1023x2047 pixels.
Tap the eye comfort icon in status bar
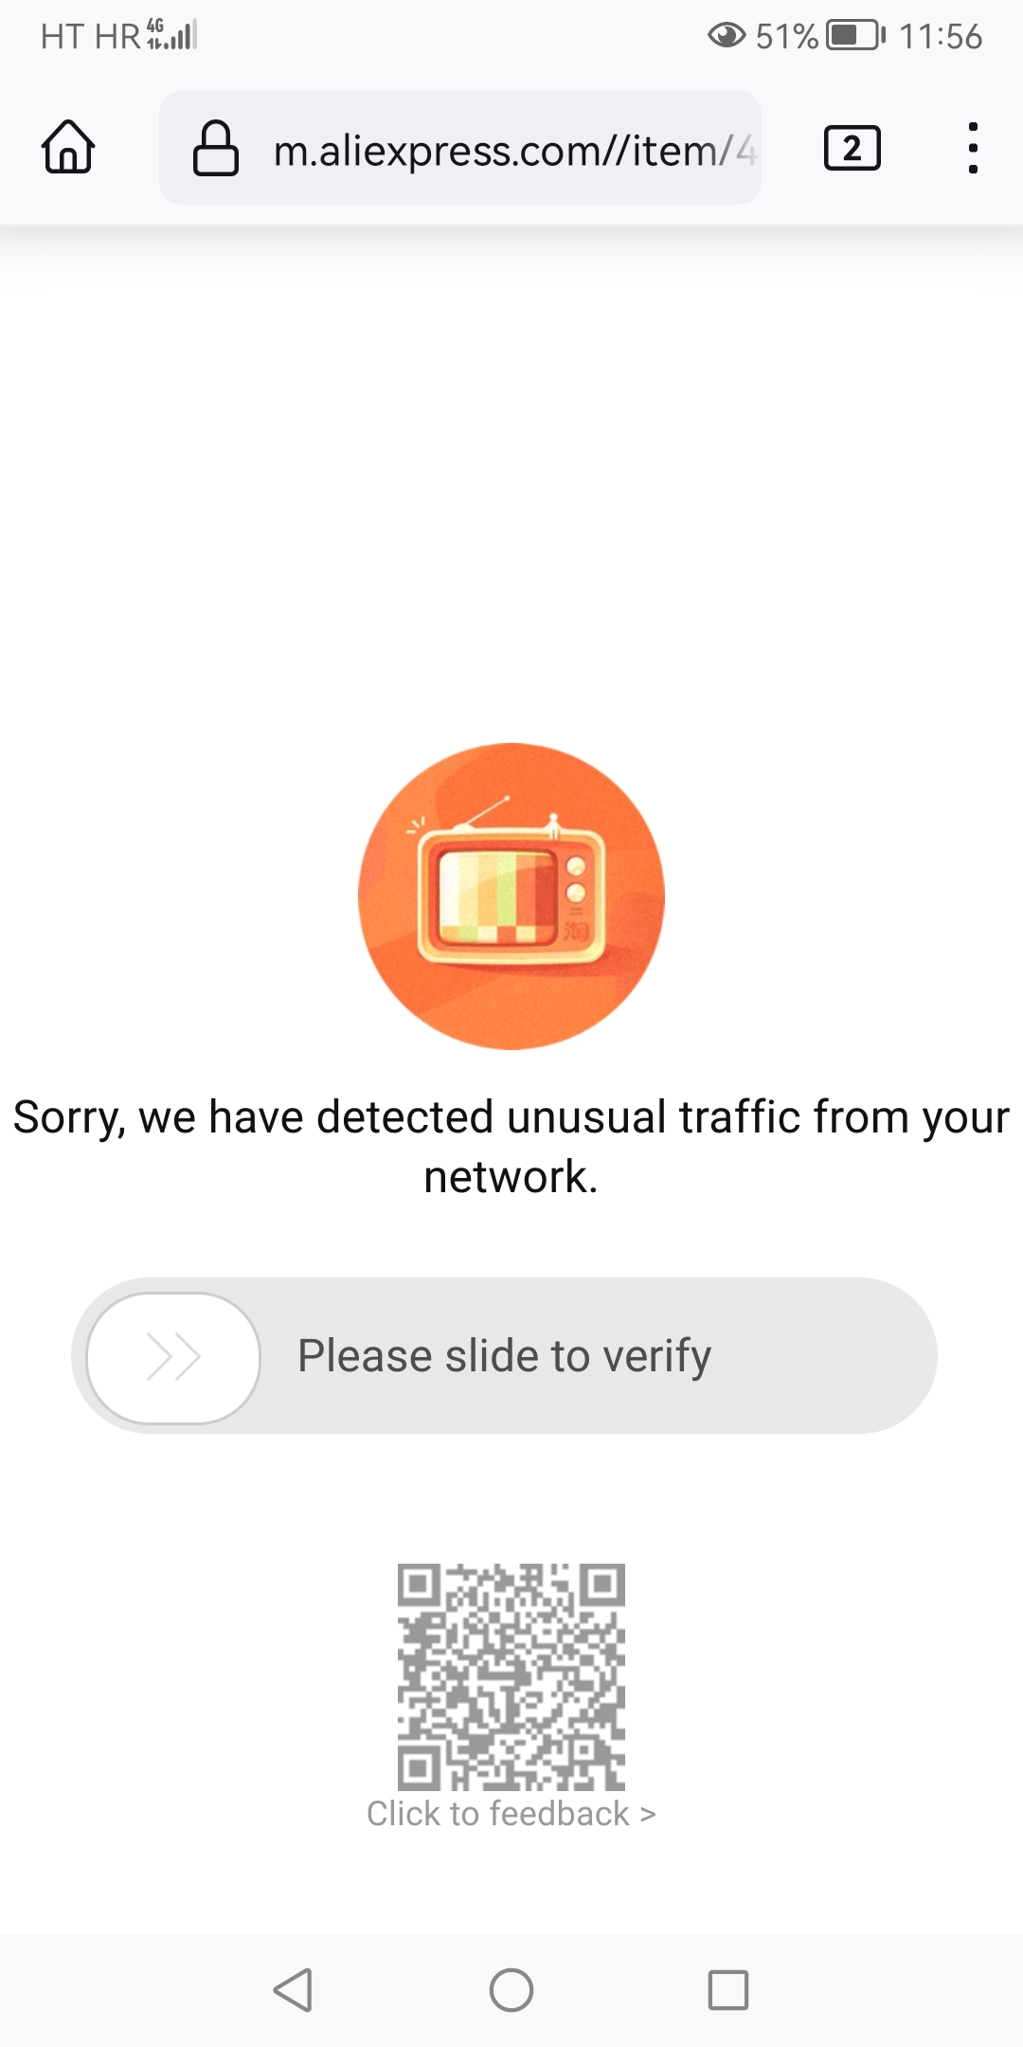[x=727, y=36]
